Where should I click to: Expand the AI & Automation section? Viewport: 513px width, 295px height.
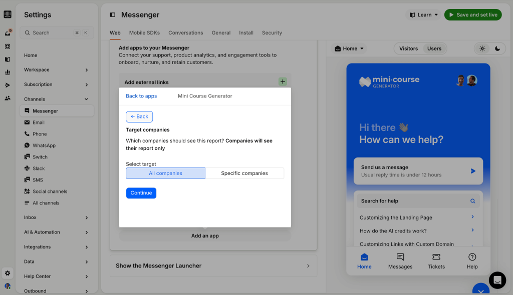(x=56, y=232)
